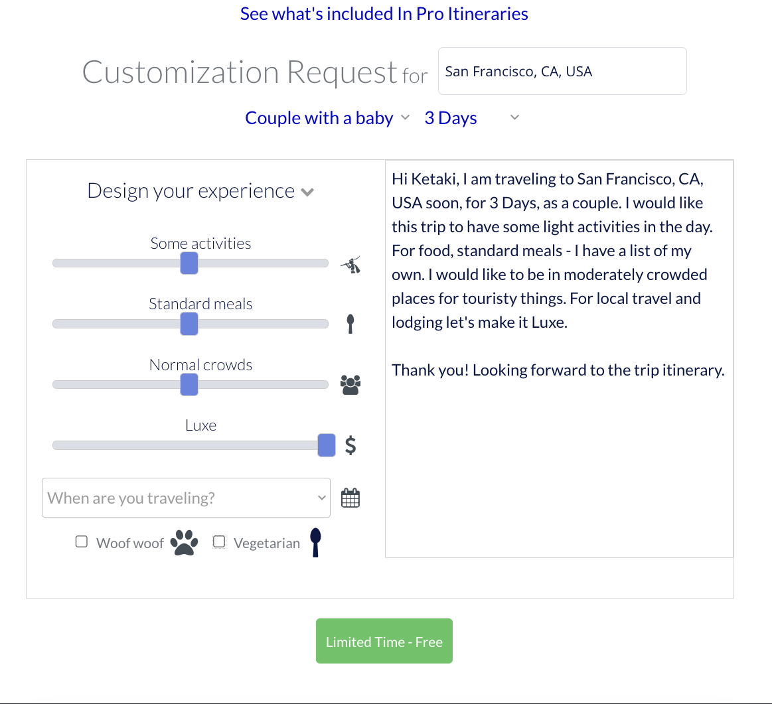Click the Some activities slider handle
772x704 pixels.
(189, 263)
